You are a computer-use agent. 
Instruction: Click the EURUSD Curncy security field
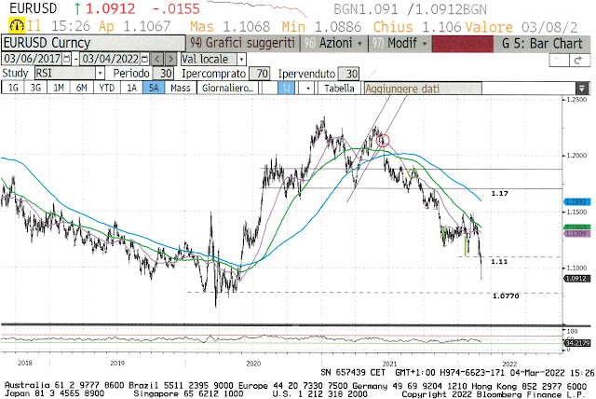click(93, 43)
